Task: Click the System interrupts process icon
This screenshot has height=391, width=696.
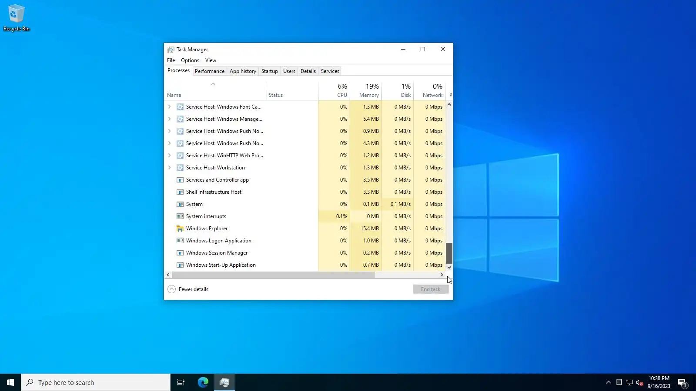Action: (x=180, y=216)
